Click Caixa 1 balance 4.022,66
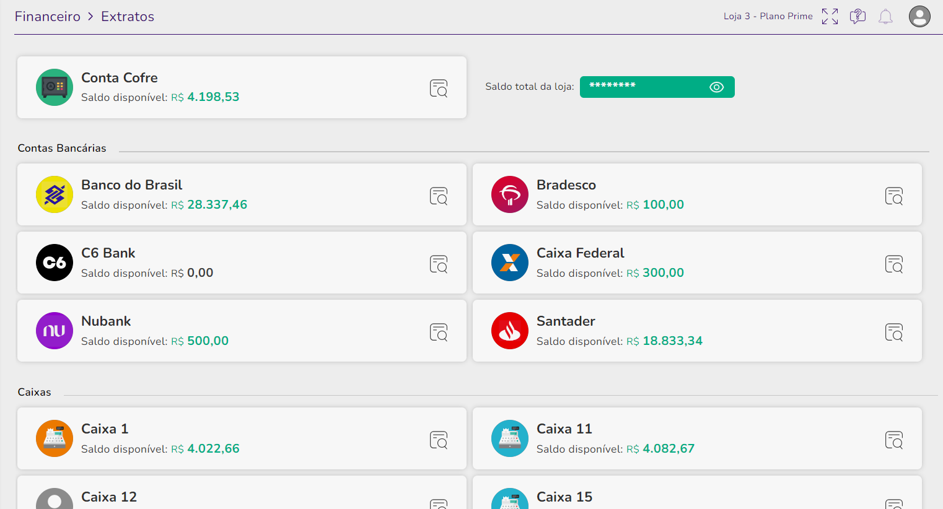943x509 pixels. (213, 448)
